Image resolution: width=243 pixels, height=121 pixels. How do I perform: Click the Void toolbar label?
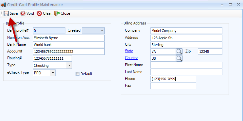pos(30,13)
